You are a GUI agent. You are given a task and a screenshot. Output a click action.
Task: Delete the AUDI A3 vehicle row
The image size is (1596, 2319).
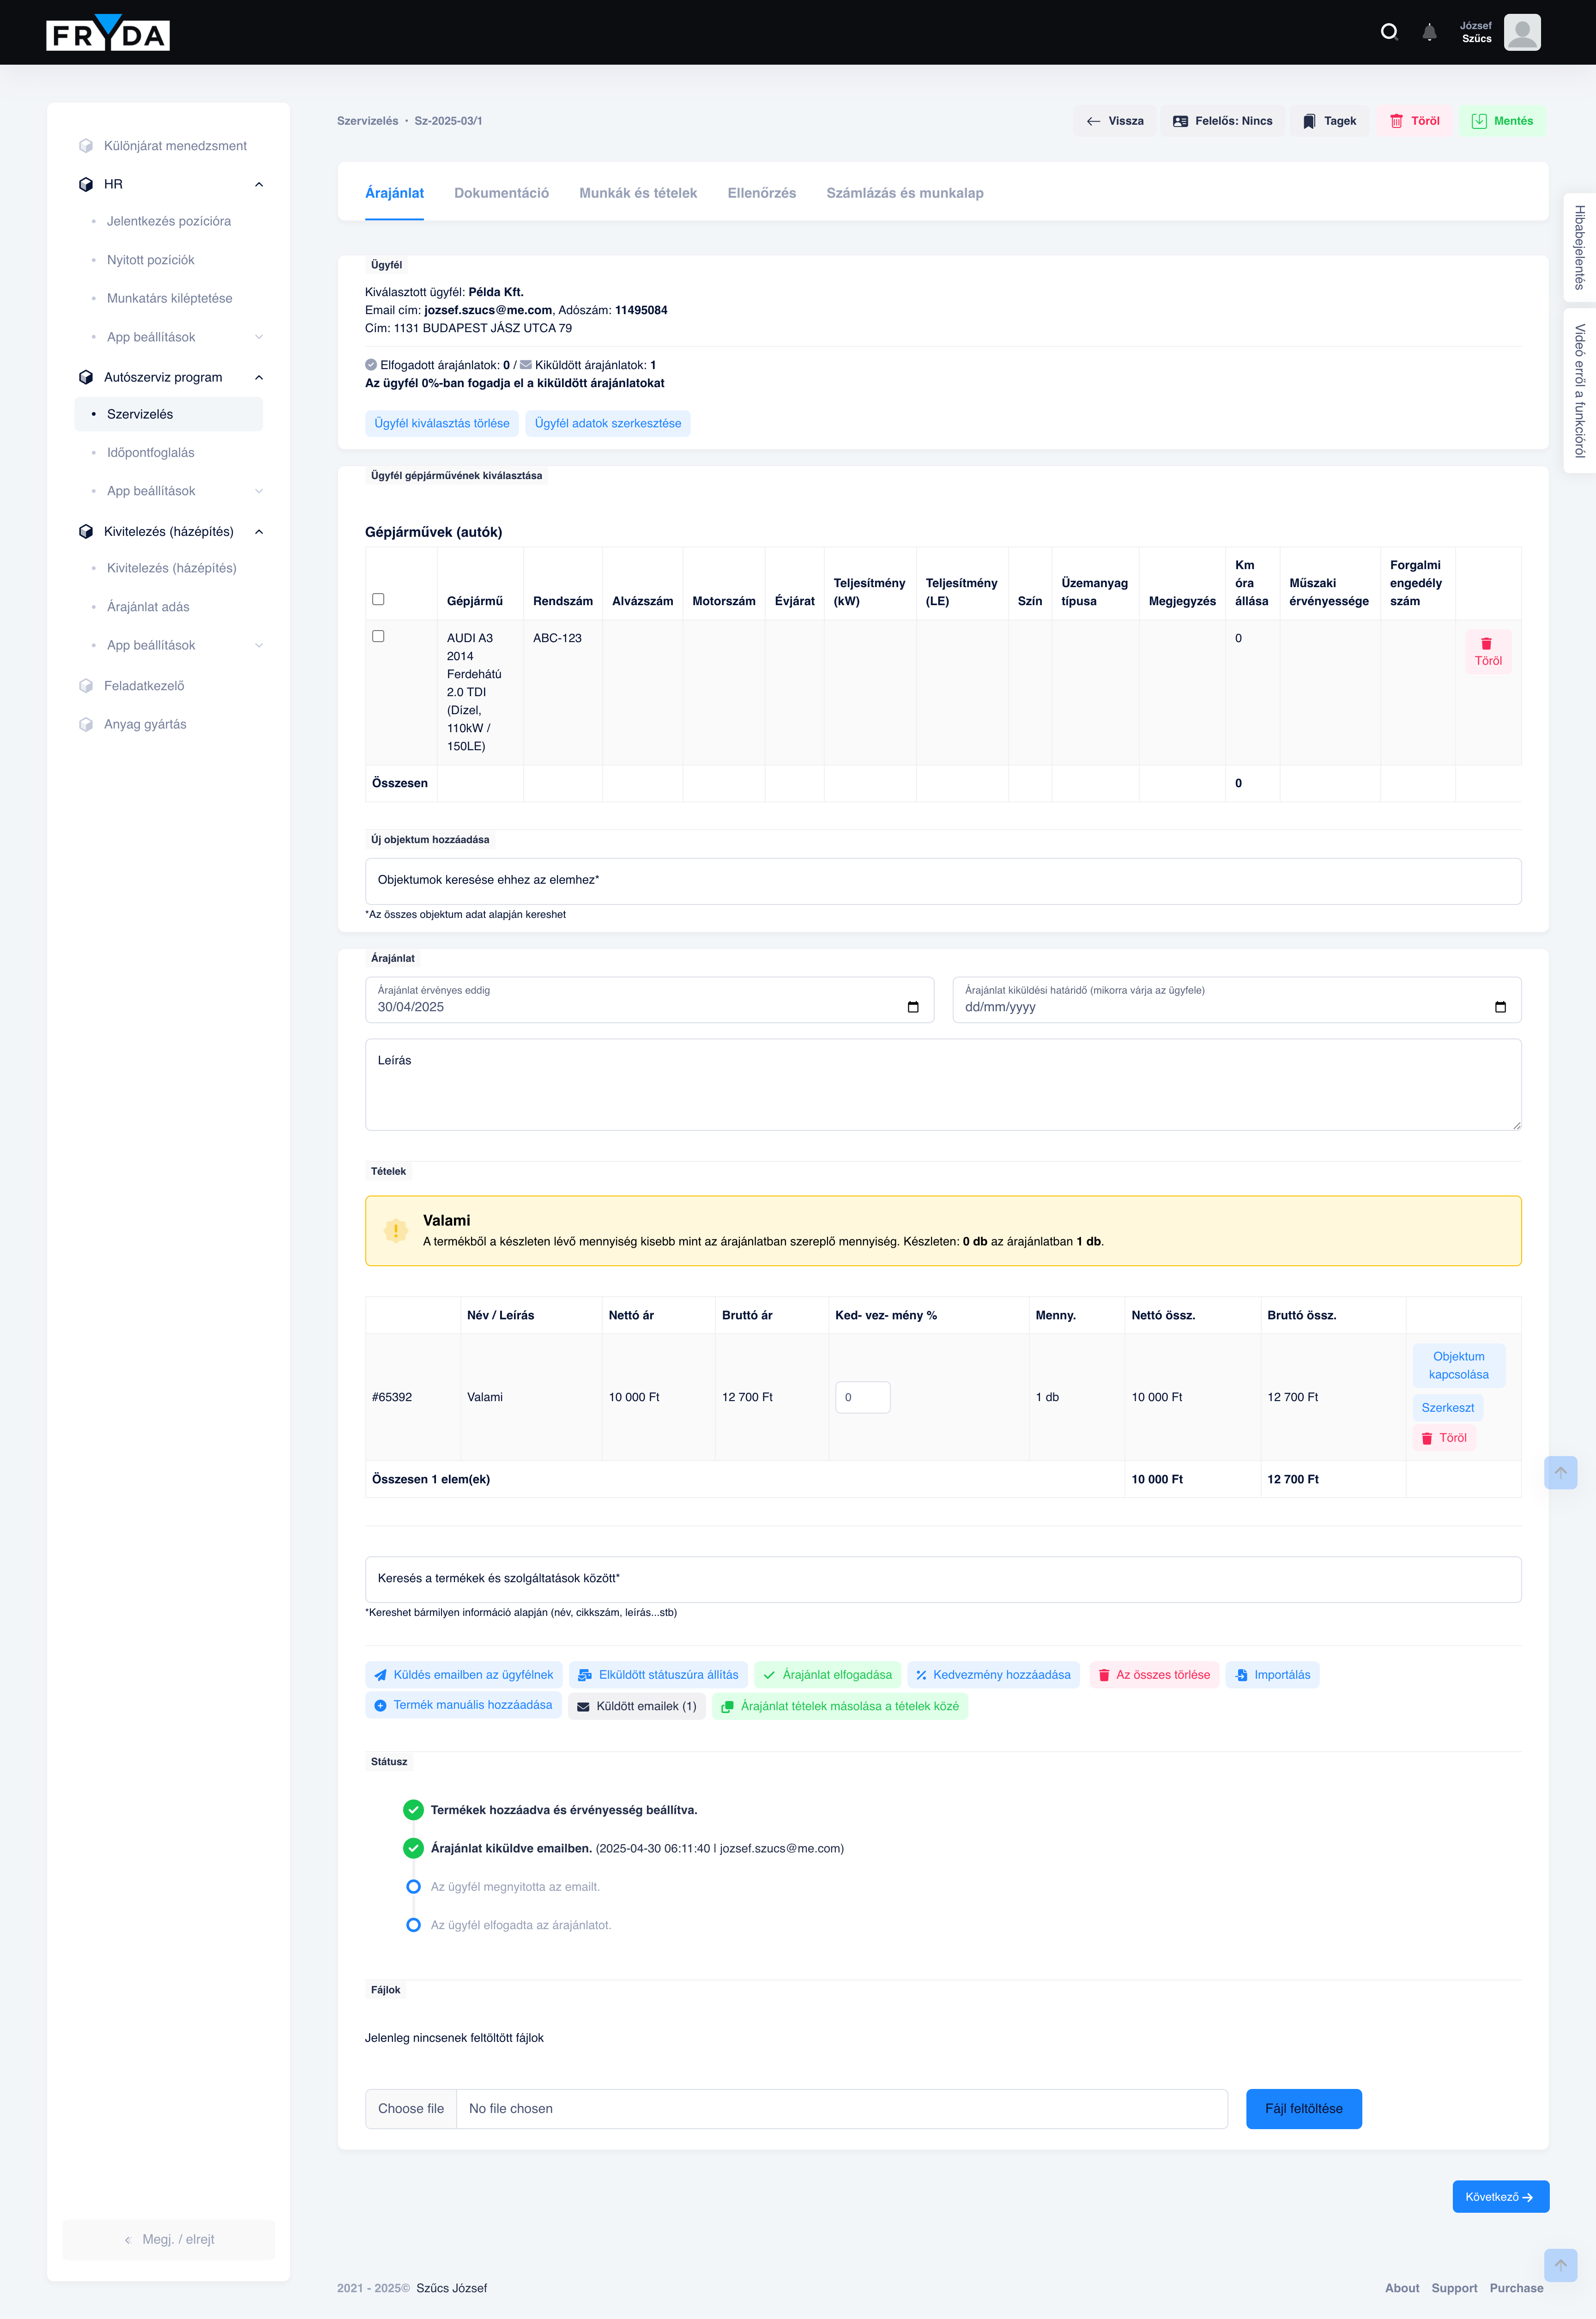coord(1488,651)
